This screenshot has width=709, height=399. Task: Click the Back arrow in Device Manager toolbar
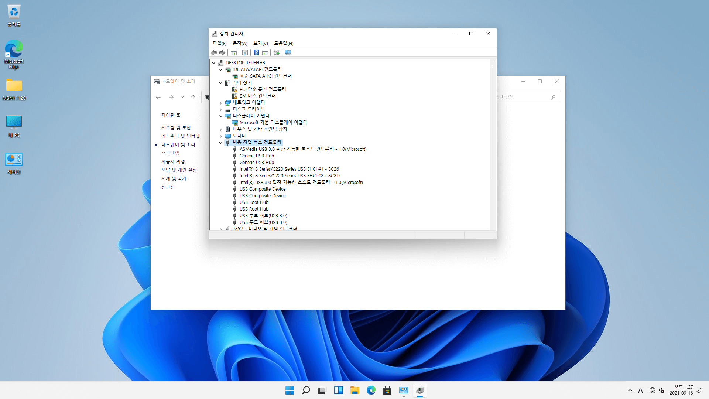(x=214, y=53)
